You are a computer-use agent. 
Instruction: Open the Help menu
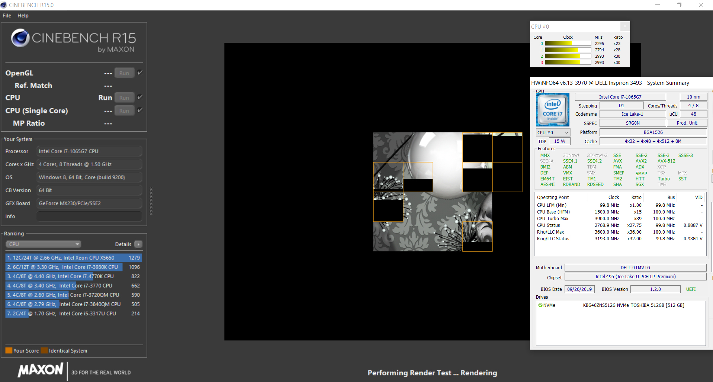[x=23, y=16]
